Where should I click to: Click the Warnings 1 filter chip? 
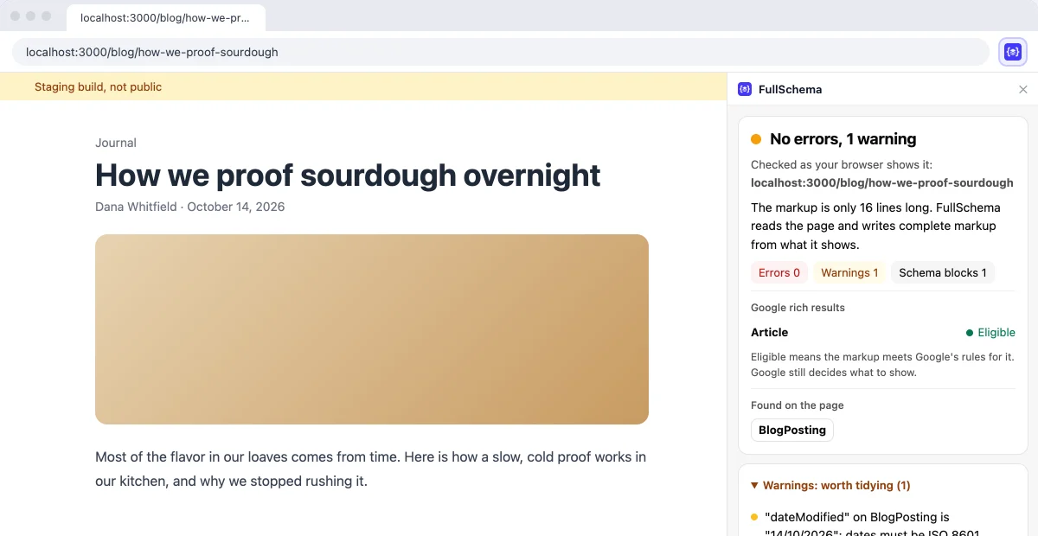coord(849,272)
